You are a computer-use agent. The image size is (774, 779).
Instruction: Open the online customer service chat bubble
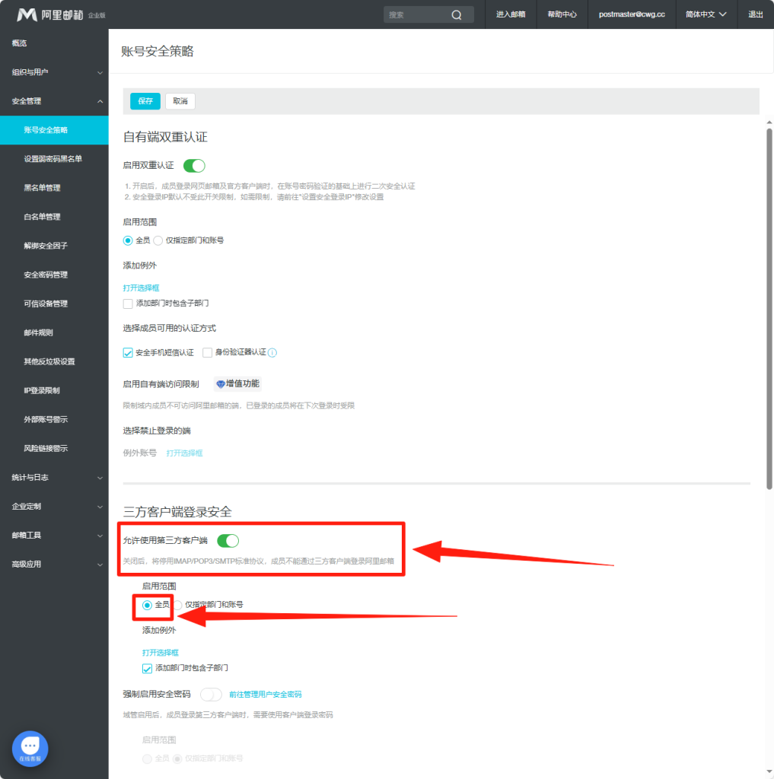tap(30, 749)
